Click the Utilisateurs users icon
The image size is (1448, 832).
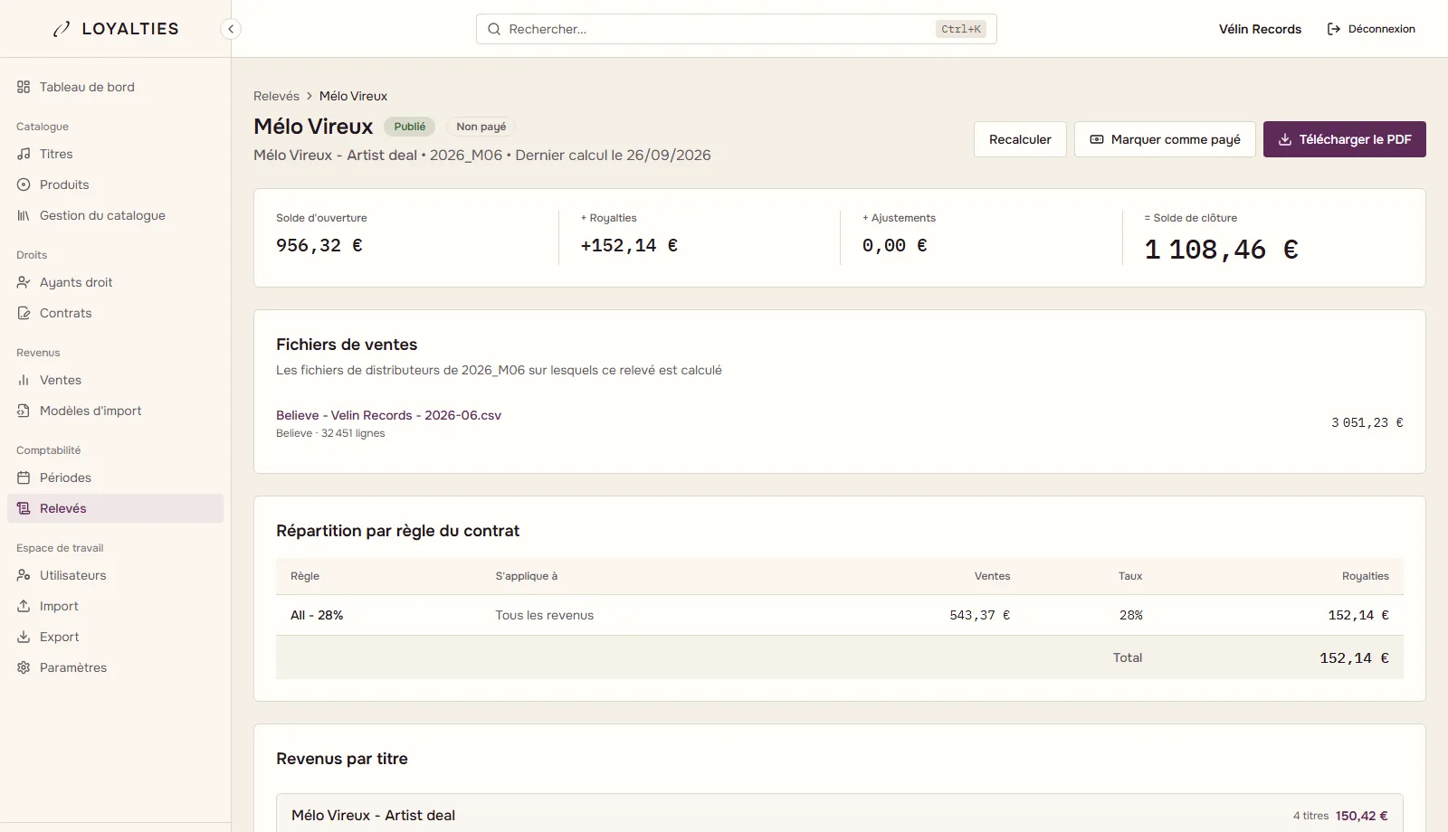click(x=24, y=575)
